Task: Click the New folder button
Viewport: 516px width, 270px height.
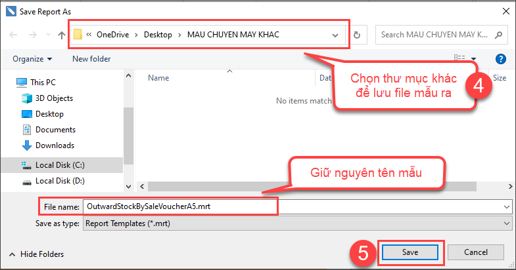Action: [x=91, y=59]
